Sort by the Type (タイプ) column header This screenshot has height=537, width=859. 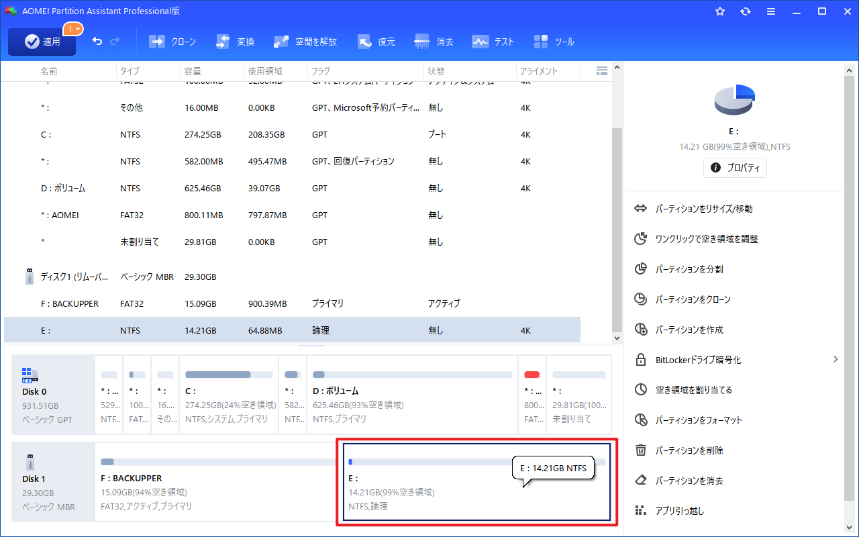(x=130, y=71)
